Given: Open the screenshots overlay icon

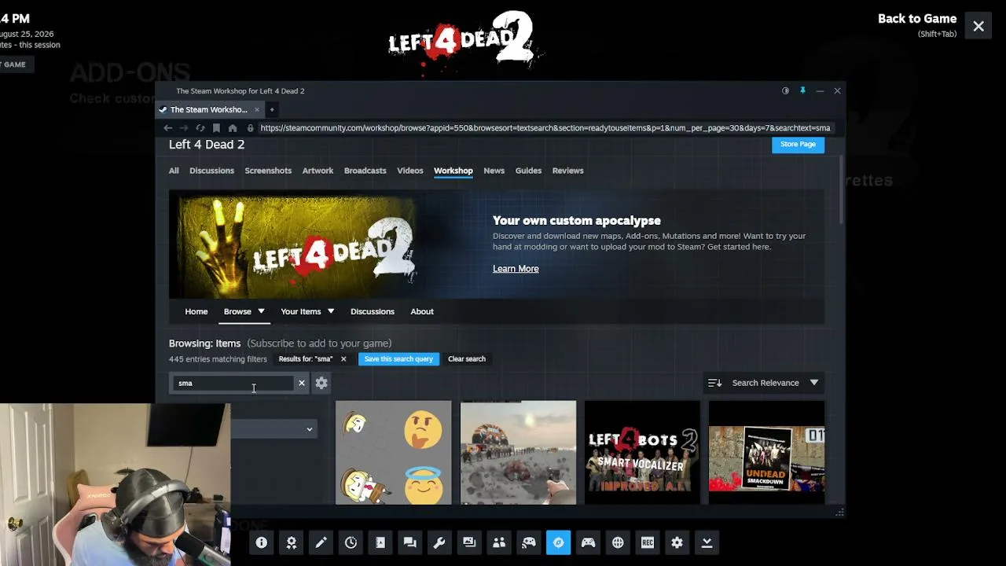Looking at the screenshot, I should pos(469,542).
